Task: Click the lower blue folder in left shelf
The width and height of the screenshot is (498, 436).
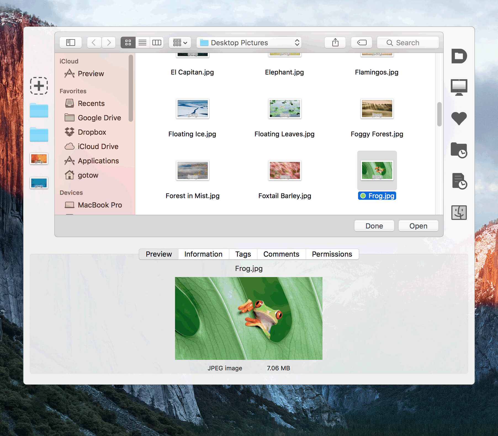Action: (39, 134)
